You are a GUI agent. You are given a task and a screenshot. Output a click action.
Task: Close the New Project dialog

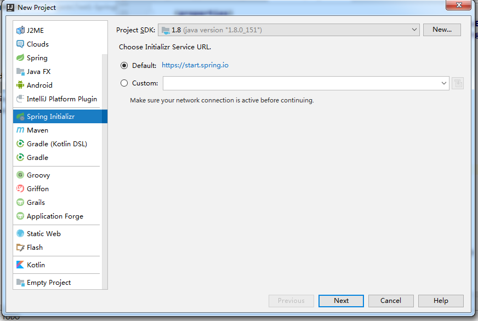point(458,5)
